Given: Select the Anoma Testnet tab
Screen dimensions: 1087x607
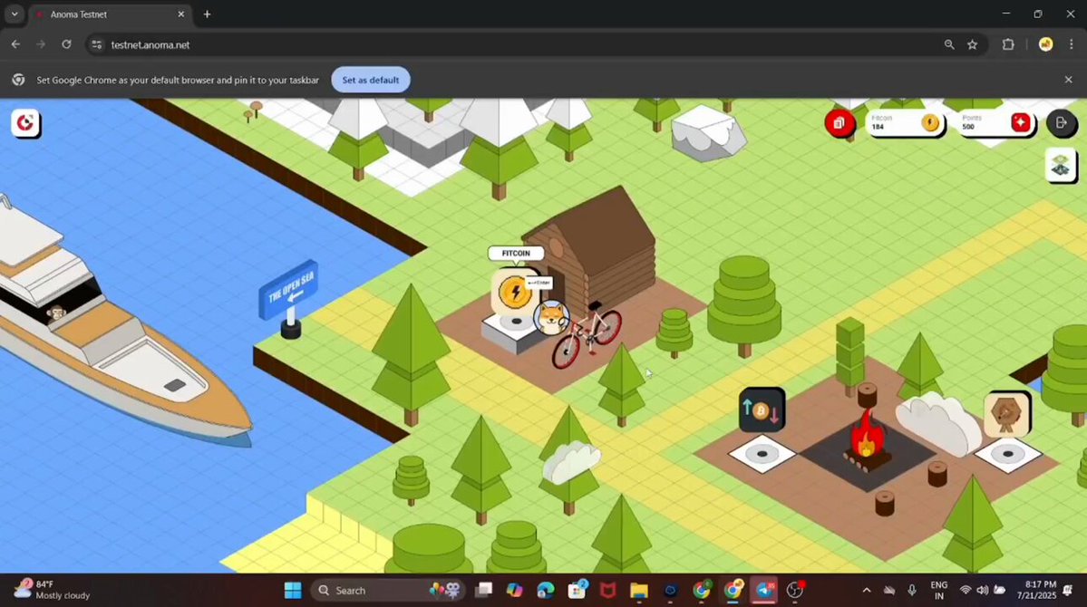Looking at the screenshot, I should (110, 14).
